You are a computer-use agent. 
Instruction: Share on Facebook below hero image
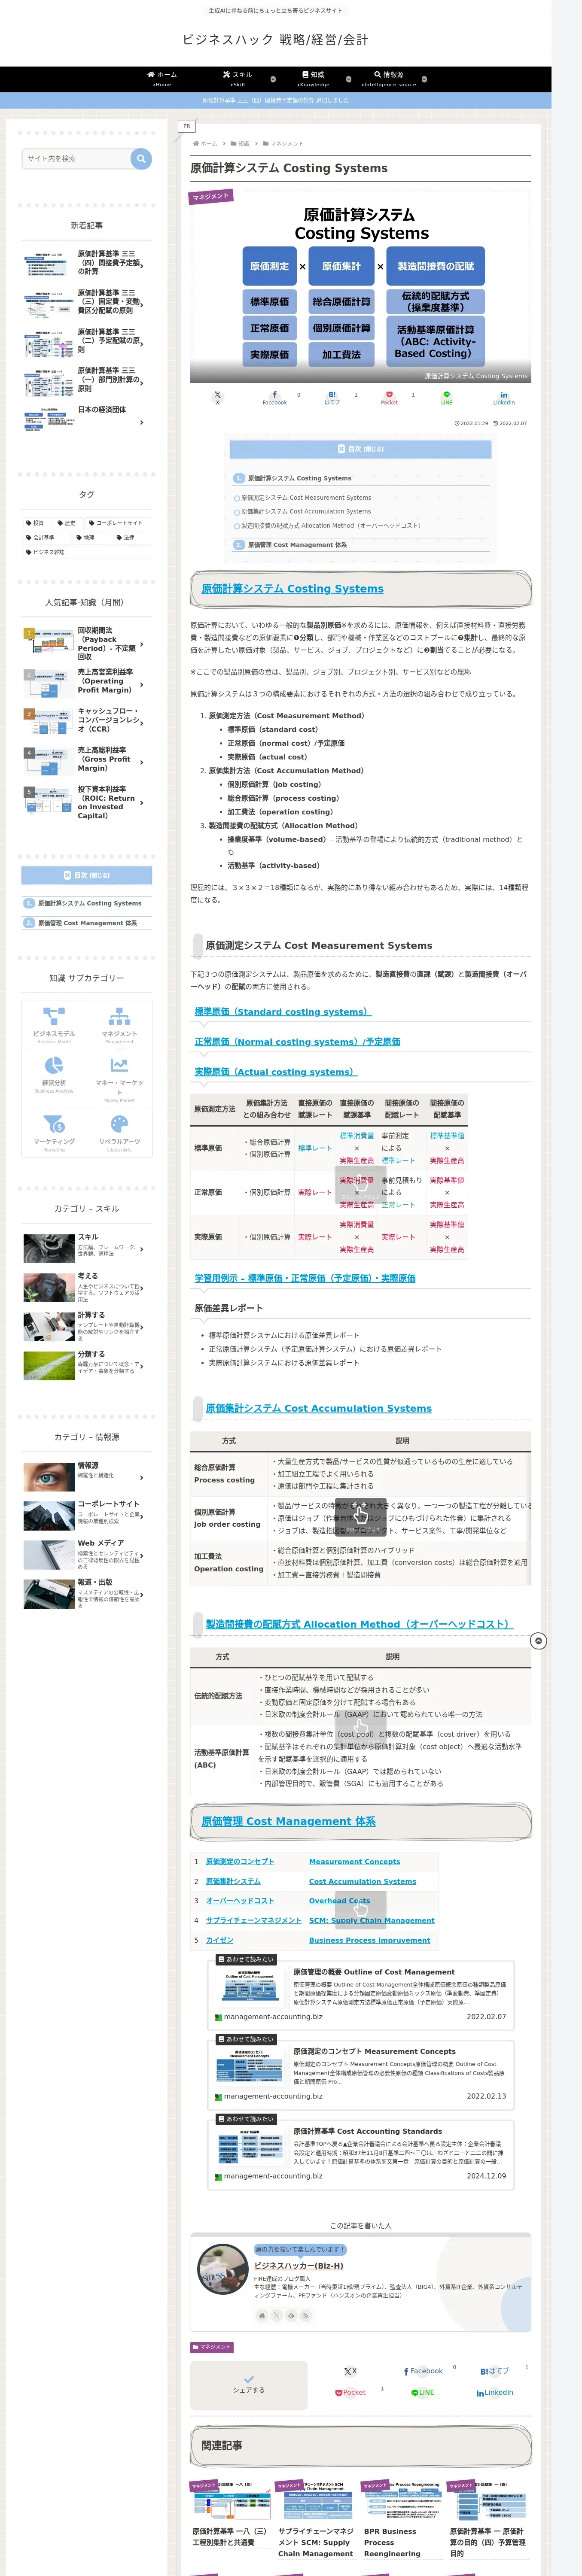coord(275,397)
